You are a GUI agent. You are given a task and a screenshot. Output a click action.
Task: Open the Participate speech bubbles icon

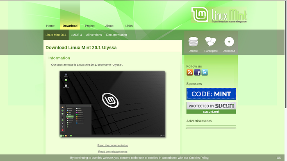click(211, 42)
